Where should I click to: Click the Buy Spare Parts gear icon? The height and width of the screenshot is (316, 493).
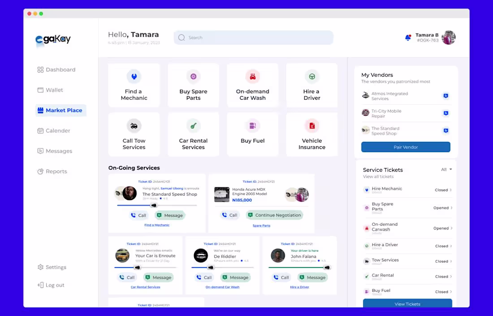click(x=193, y=77)
